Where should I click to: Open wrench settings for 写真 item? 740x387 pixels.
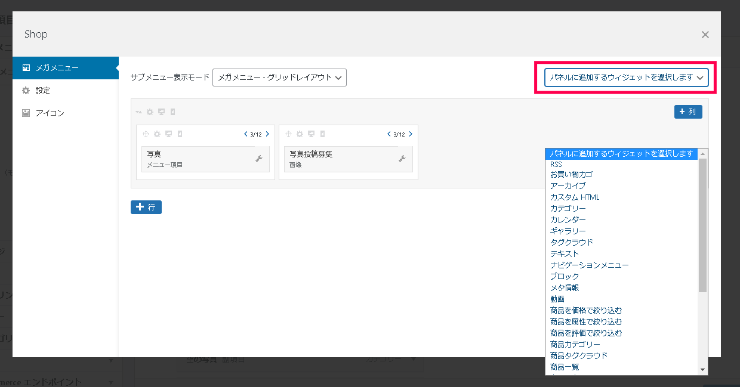tap(259, 159)
